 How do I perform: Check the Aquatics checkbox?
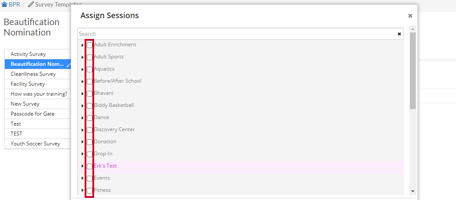click(89, 69)
